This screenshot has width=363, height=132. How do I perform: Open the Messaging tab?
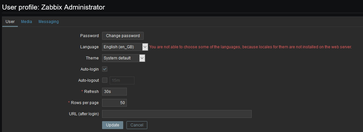pyautogui.click(x=49, y=22)
